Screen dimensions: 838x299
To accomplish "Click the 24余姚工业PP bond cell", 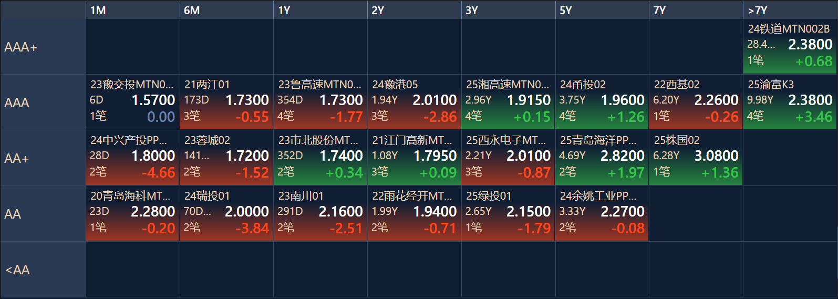I will point(602,214).
